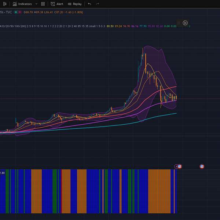Open the future US flag economic event
Screen dimensions: 220x220
click(201, 166)
